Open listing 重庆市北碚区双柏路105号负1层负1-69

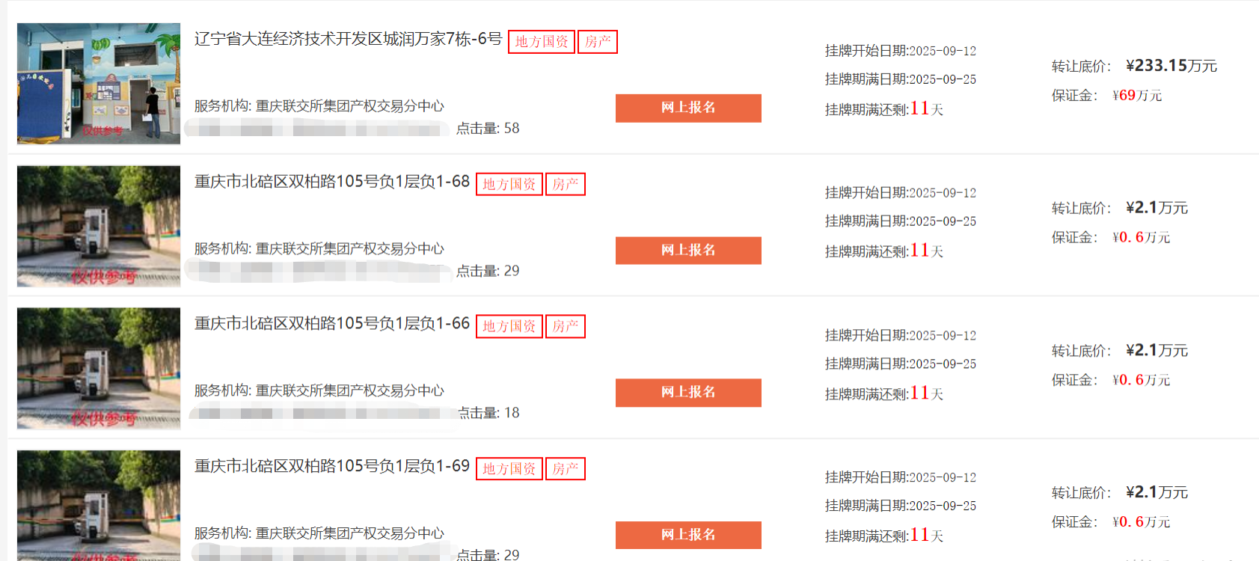click(x=332, y=466)
